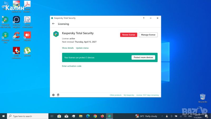Select the Recycle Bin icon

pyautogui.click(x=203, y=98)
